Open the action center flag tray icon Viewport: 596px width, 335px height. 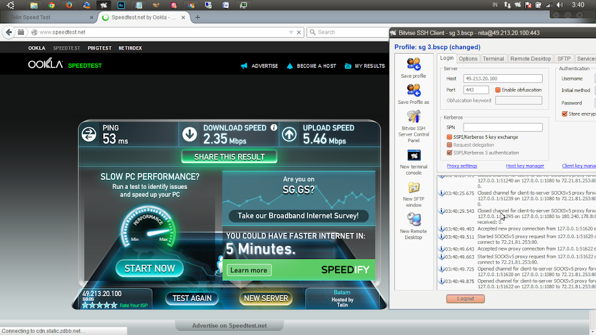click(x=528, y=5)
